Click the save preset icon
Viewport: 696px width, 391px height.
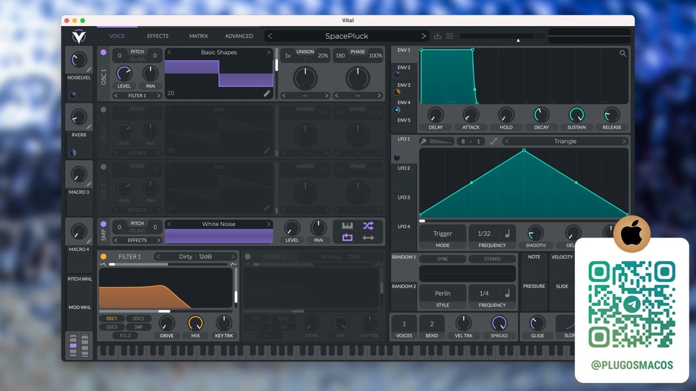pyautogui.click(x=438, y=36)
